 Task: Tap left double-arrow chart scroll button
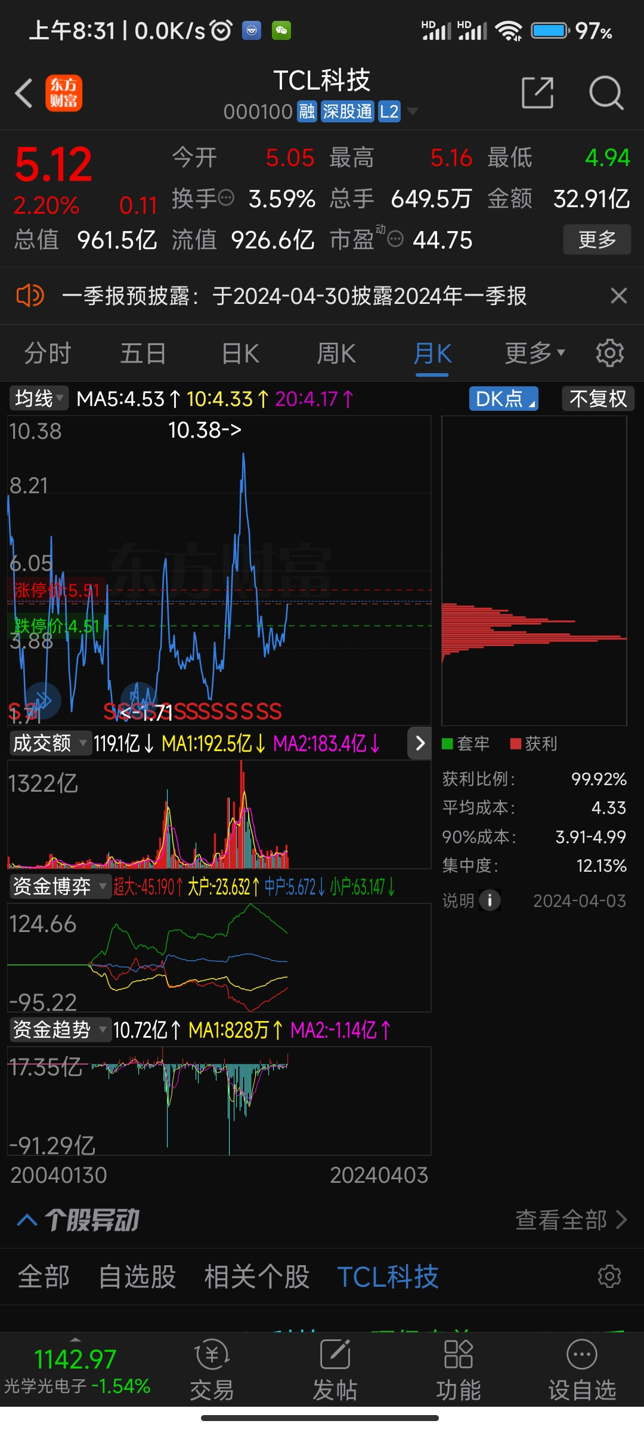click(x=43, y=700)
